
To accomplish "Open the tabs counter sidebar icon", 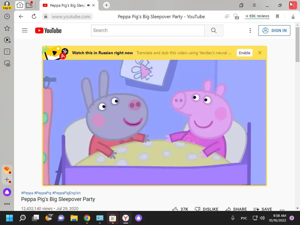I will click(x=7, y=52).
